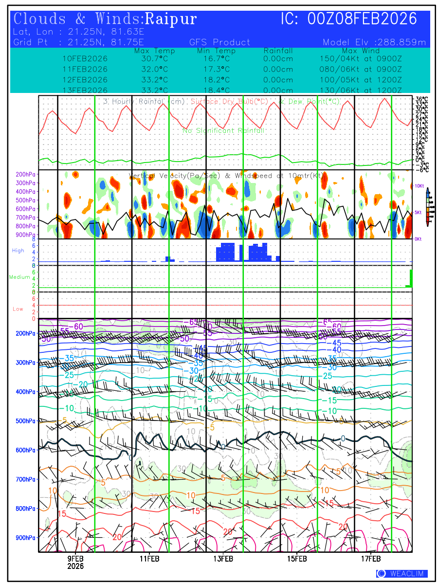
Task: Select the 15FEB date axis label
Action: [x=297, y=559]
